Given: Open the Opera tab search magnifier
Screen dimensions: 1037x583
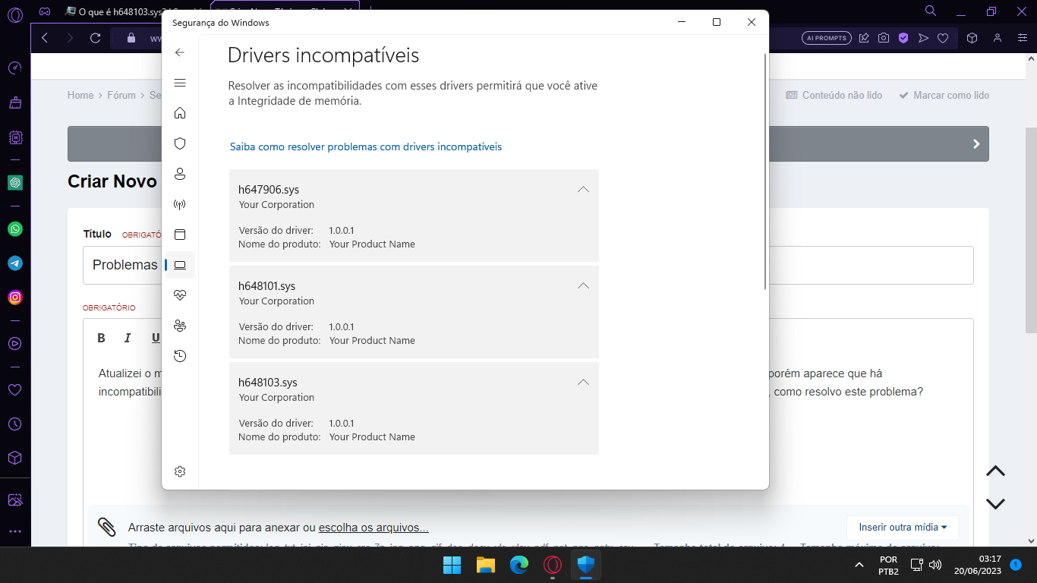Looking at the screenshot, I should (931, 11).
